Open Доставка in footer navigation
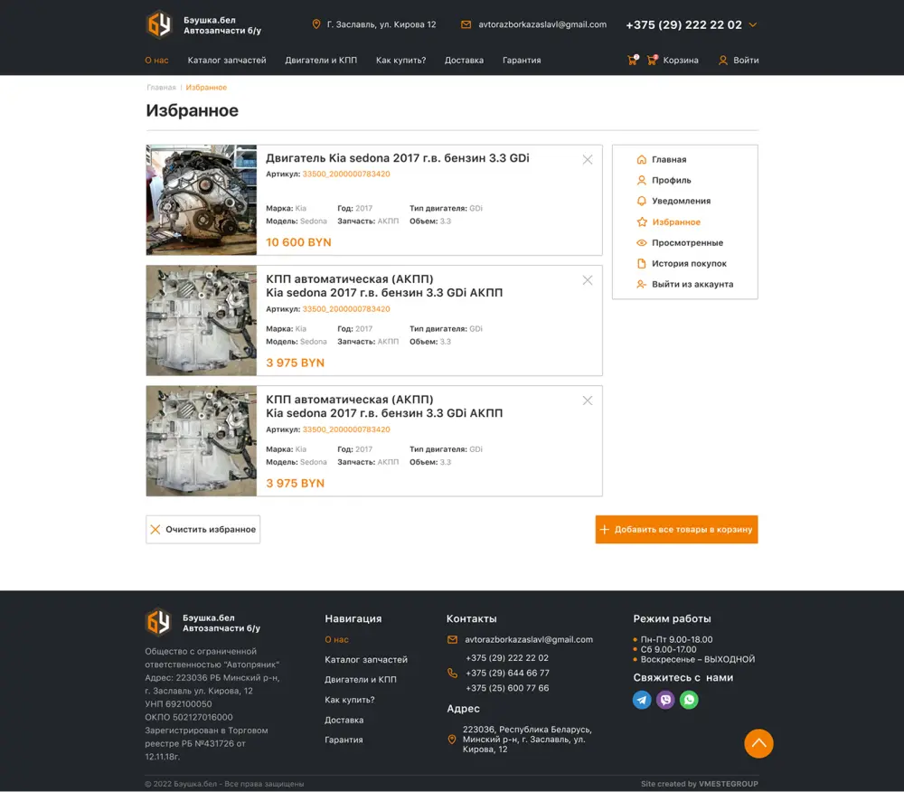This screenshot has height=792, width=904. 344,720
